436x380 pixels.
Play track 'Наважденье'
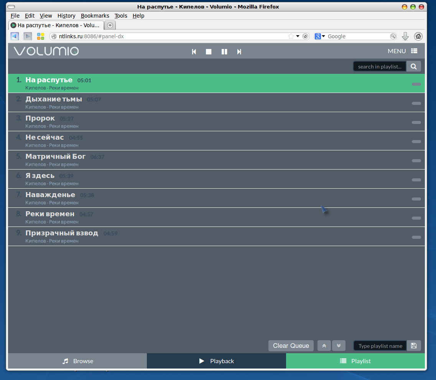pos(216,198)
